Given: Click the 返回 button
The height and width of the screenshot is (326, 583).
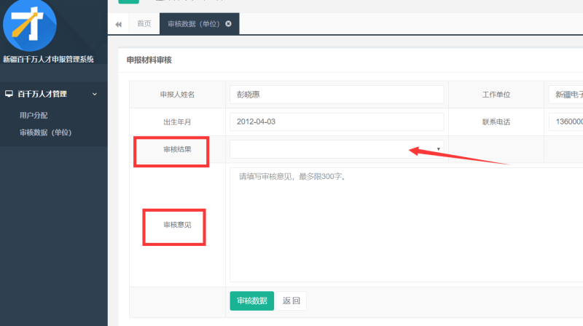Looking at the screenshot, I should coord(291,301).
